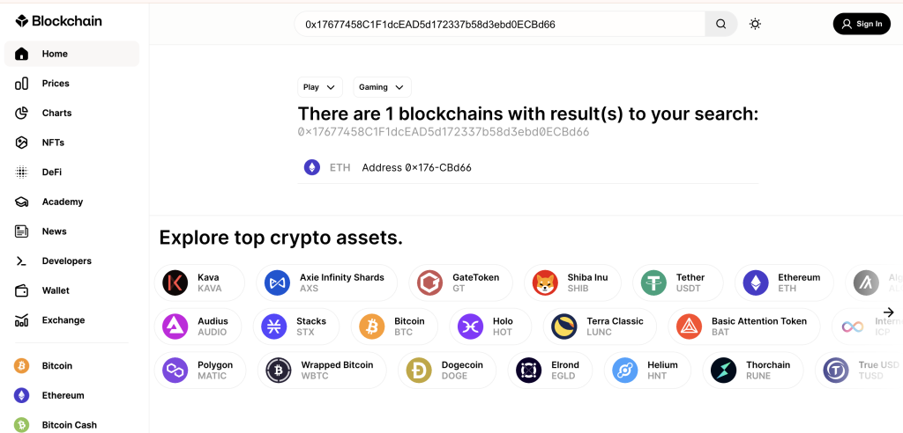Image resolution: width=903 pixels, height=433 pixels.
Task: Toggle the light/dark theme sun icon
Action: (755, 25)
